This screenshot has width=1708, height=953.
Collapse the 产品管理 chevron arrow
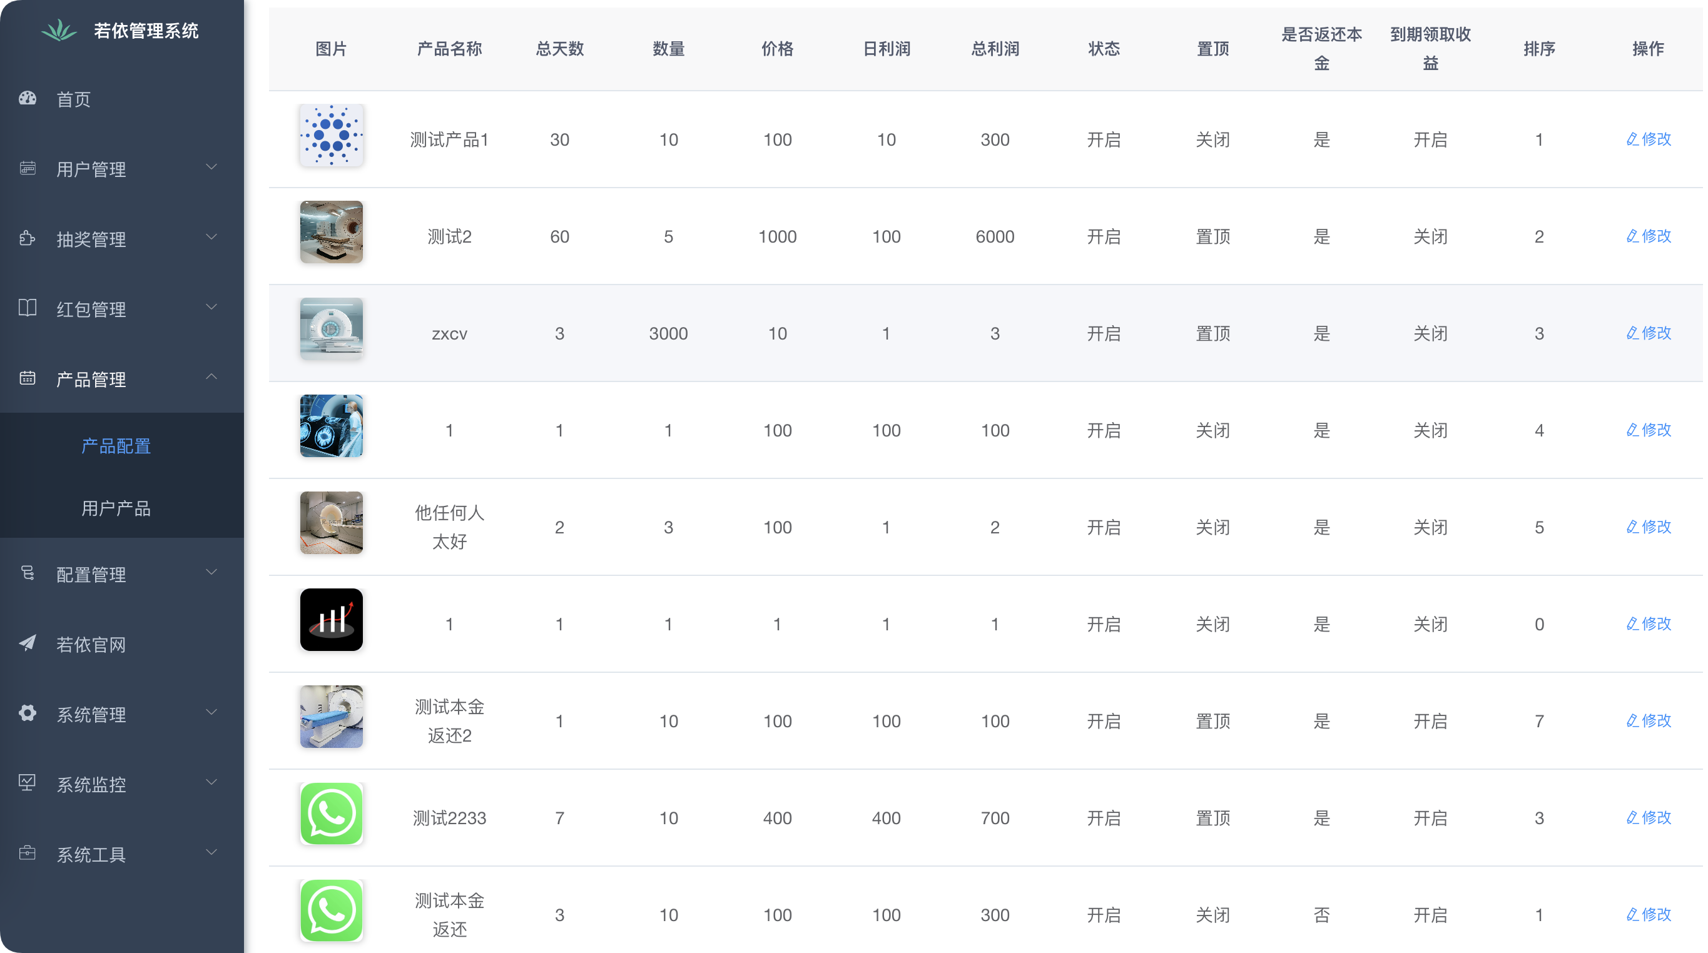[211, 377]
